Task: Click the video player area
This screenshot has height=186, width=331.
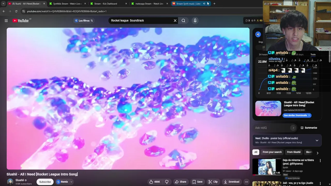Action: pos(128,98)
